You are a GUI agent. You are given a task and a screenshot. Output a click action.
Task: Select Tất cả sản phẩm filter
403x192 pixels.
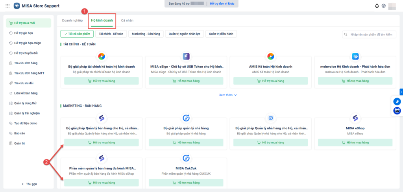pos(77,34)
